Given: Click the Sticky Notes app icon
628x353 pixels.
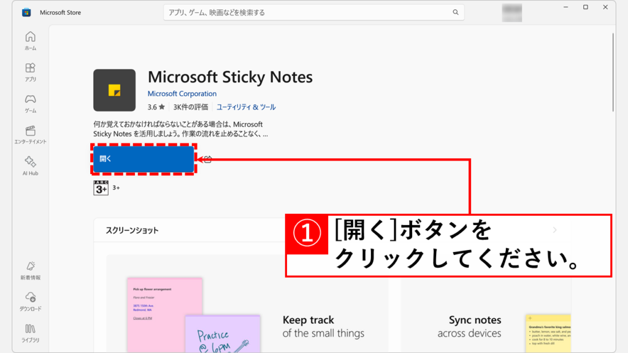Looking at the screenshot, I should click(115, 90).
